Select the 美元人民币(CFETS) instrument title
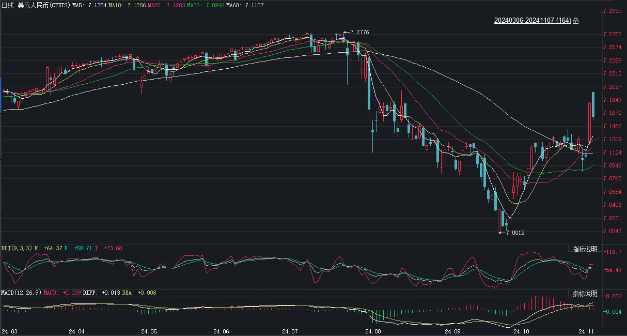 pos(44,5)
